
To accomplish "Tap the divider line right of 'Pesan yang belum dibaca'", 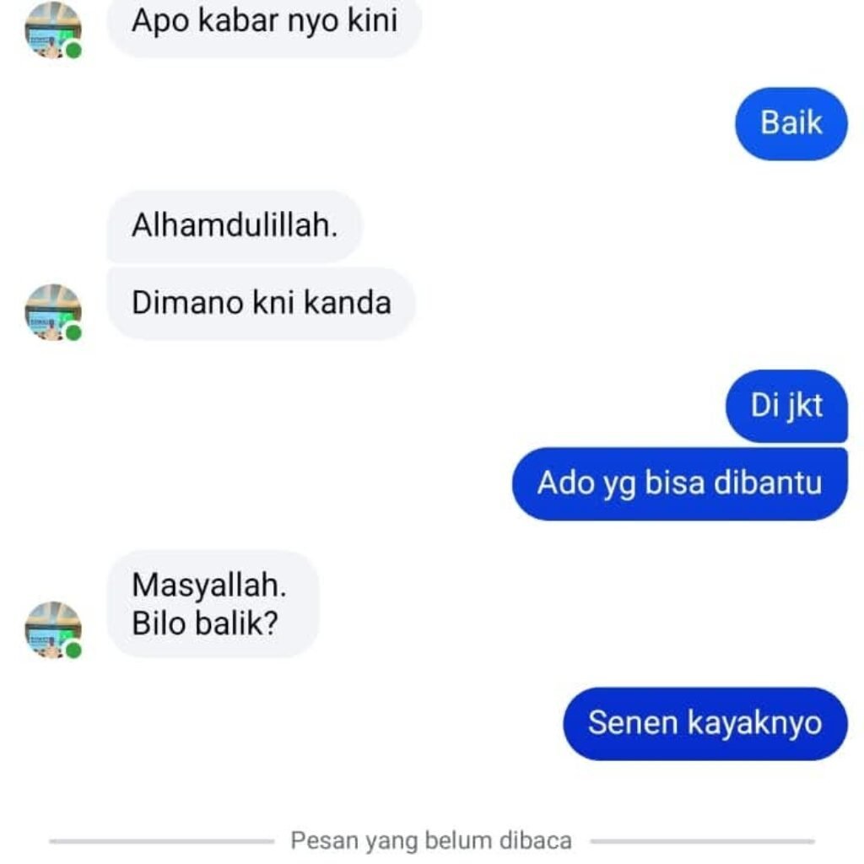I will [x=703, y=841].
